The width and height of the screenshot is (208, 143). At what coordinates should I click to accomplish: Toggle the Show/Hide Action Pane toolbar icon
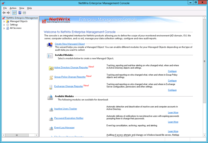(x=24, y=13)
